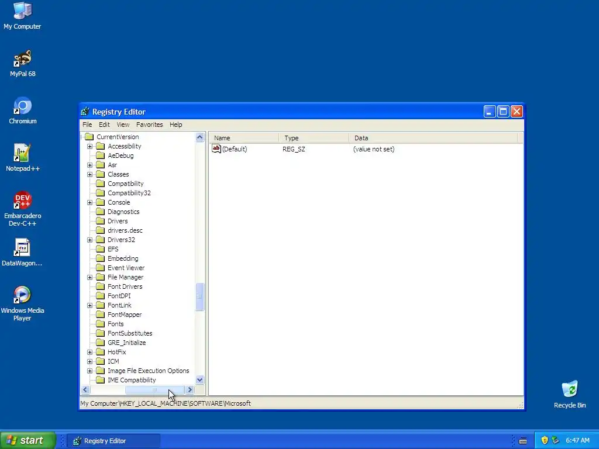Click tree horizontal scrollbar right arrow

pos(190,390)
